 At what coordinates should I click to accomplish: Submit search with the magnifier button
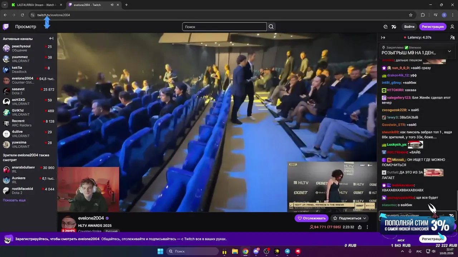271,27
